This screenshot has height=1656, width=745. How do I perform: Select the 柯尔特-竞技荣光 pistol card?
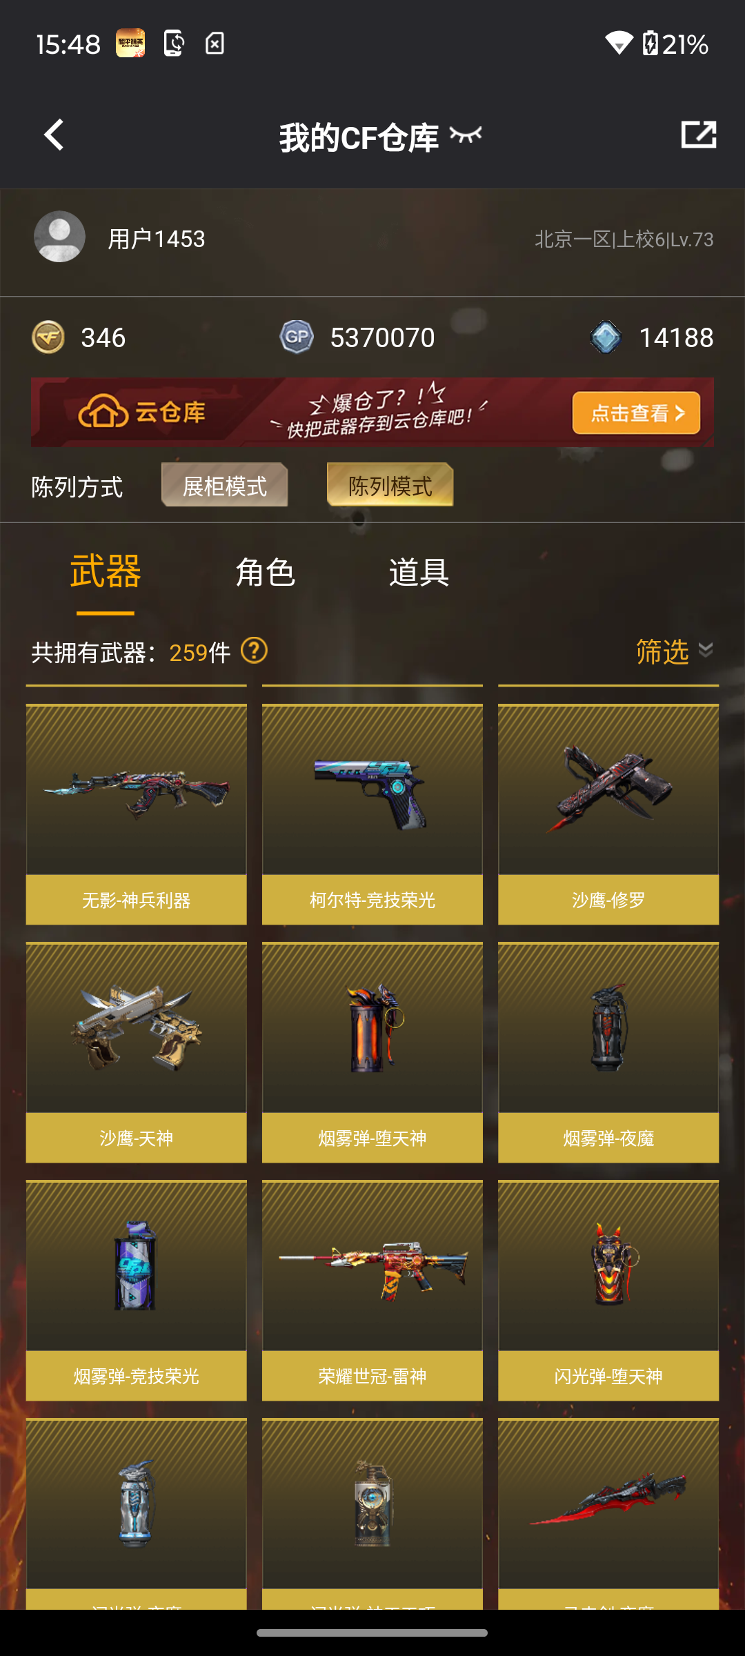(372, 814)
